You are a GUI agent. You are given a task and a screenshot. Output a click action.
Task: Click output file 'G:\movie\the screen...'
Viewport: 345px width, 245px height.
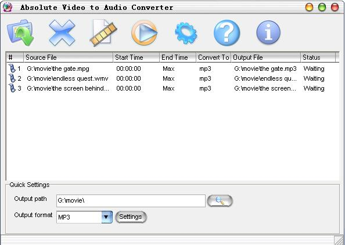[265, 88]
